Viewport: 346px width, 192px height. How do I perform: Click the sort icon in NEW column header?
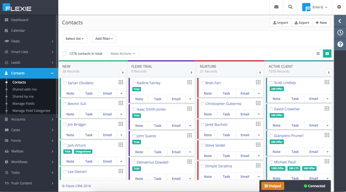pos(123,72)
